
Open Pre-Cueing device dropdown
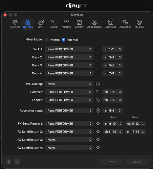coord(69,84)
